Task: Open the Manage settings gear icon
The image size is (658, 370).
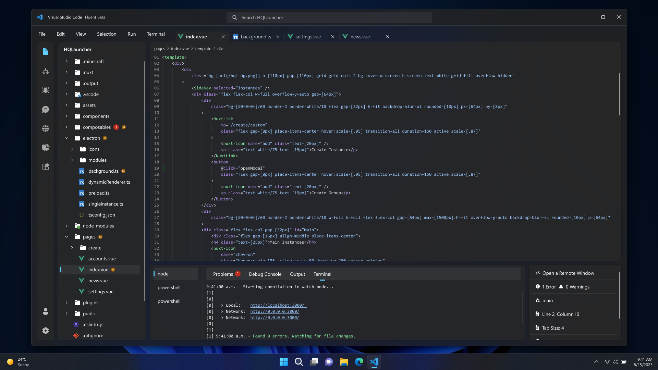Action: click(x=46, y=331)
